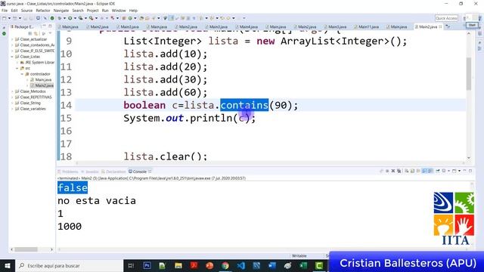This screenshot has height=272, width=484.
Task: Click Remove Launch X icon in console
Action: point(393,171)
